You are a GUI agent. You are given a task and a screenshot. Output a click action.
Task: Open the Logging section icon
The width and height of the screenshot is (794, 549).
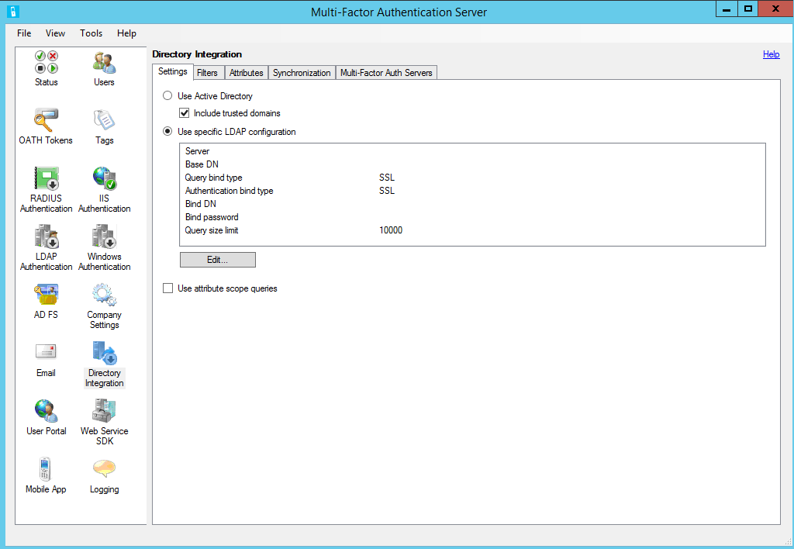click(105, 469)
